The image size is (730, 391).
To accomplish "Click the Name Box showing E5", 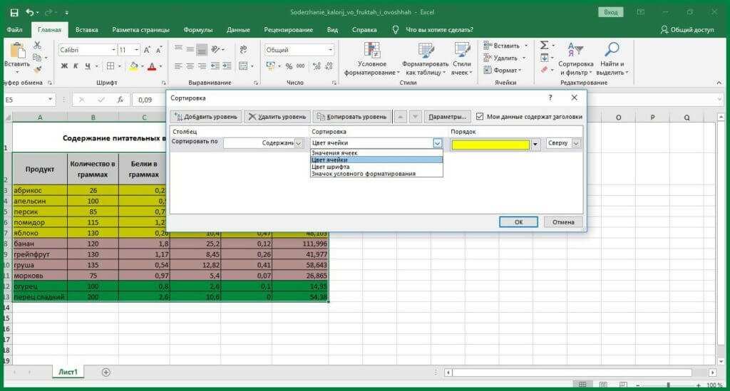I will pos(25,100).
